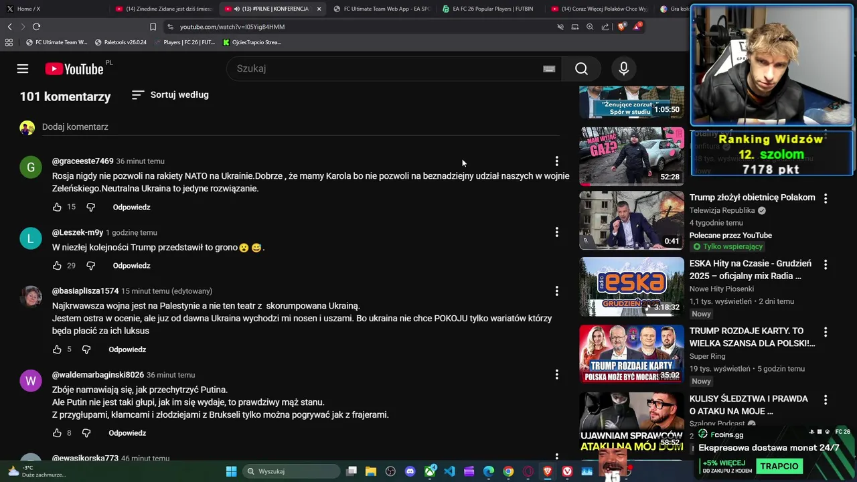Switch to FC Ultimate Team Web App tab
The image size is (857, 482).
[382, 9]
